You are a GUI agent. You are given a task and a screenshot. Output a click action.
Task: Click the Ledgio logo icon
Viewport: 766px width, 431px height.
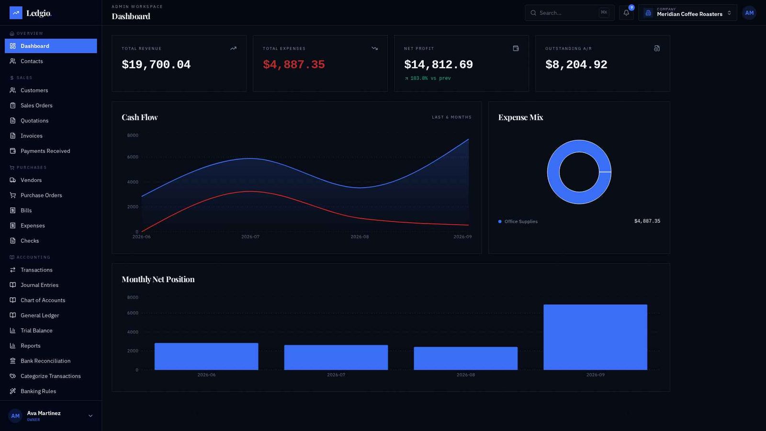click(16, 13)
